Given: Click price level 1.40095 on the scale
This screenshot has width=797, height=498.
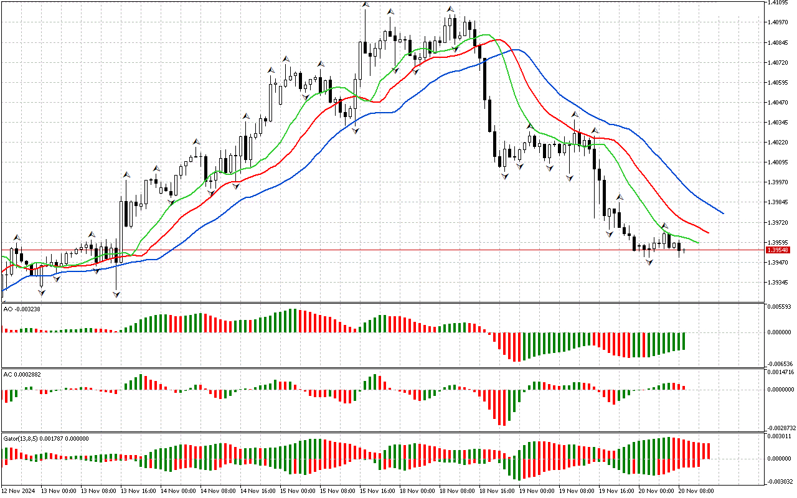Looking at the screenshot, I should (779, 162).
